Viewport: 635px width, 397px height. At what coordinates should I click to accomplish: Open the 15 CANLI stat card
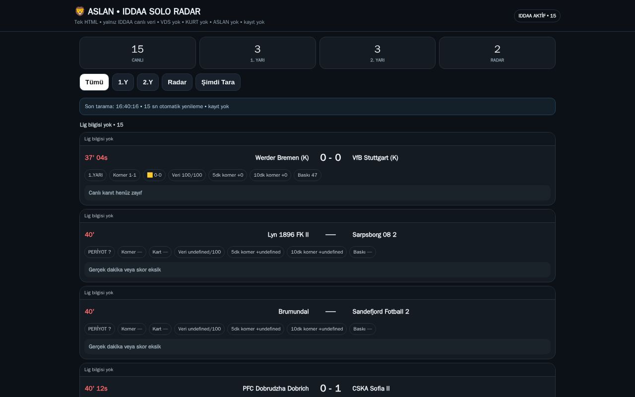137,53
